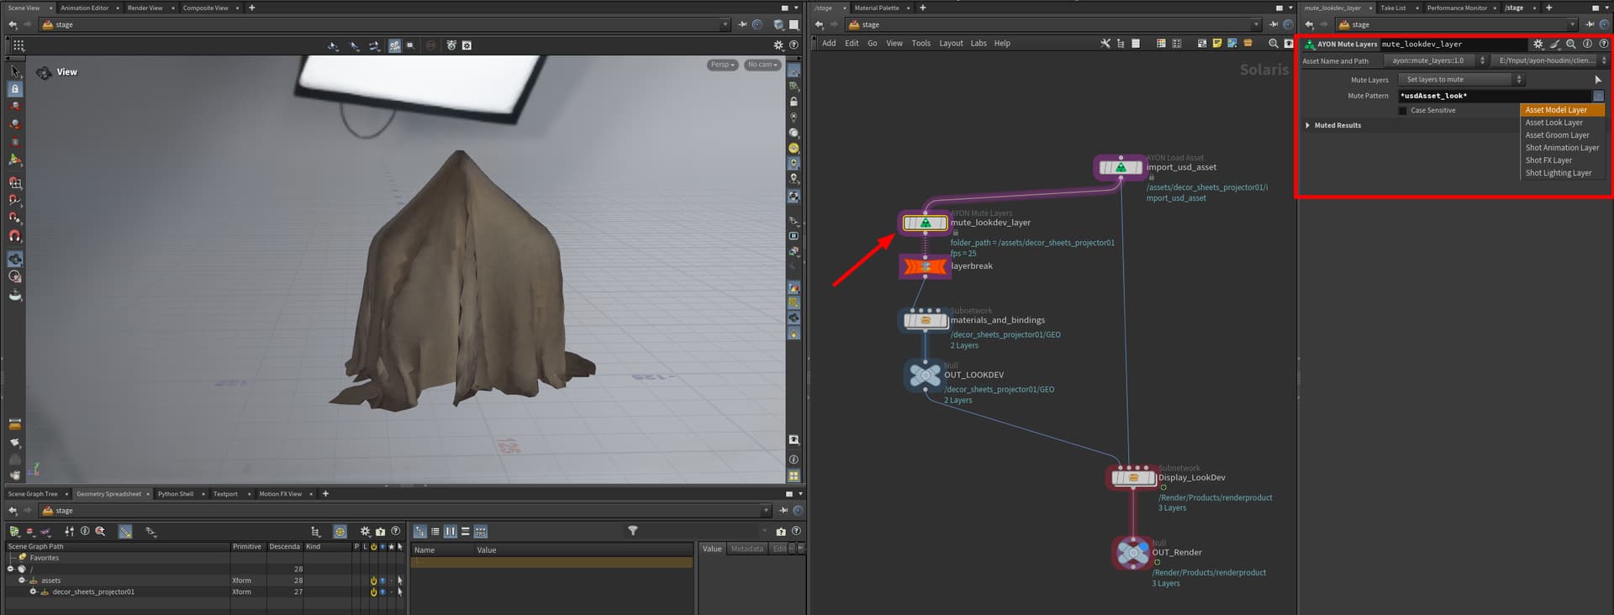Collapse the root '/' tree item

click(x=11, y=570)
